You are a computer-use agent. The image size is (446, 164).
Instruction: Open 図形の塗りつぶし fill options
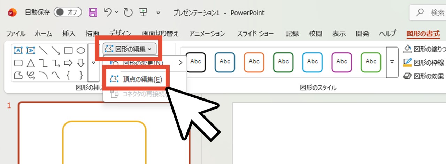tap(424, 49)
